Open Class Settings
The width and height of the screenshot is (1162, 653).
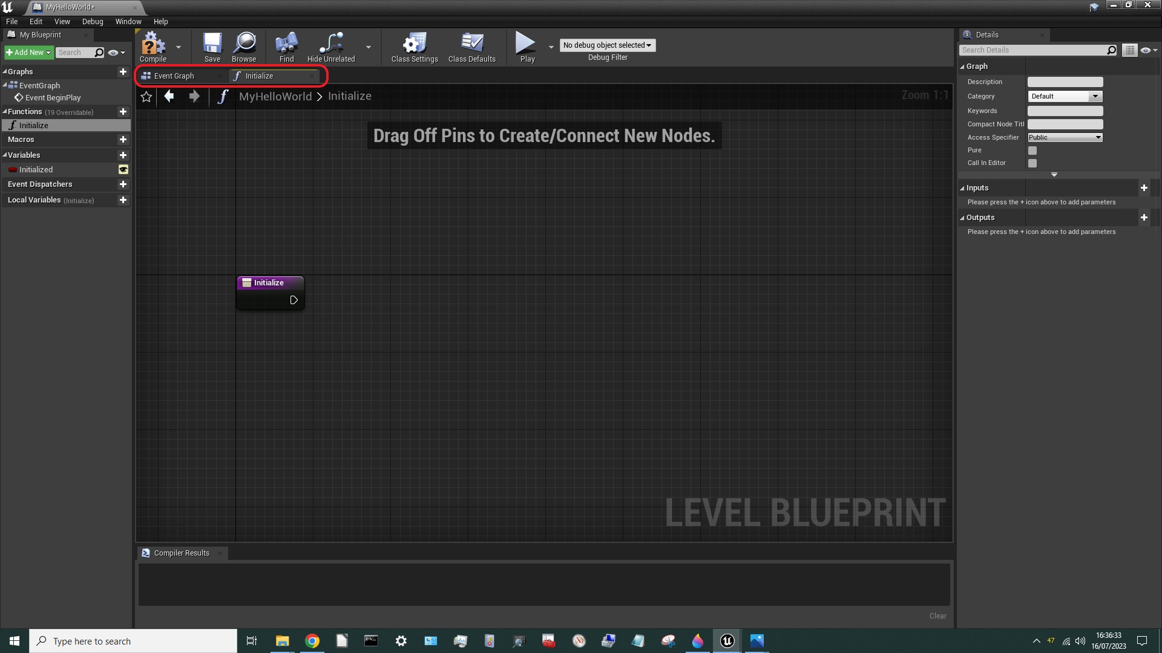[x=415, y=47]
